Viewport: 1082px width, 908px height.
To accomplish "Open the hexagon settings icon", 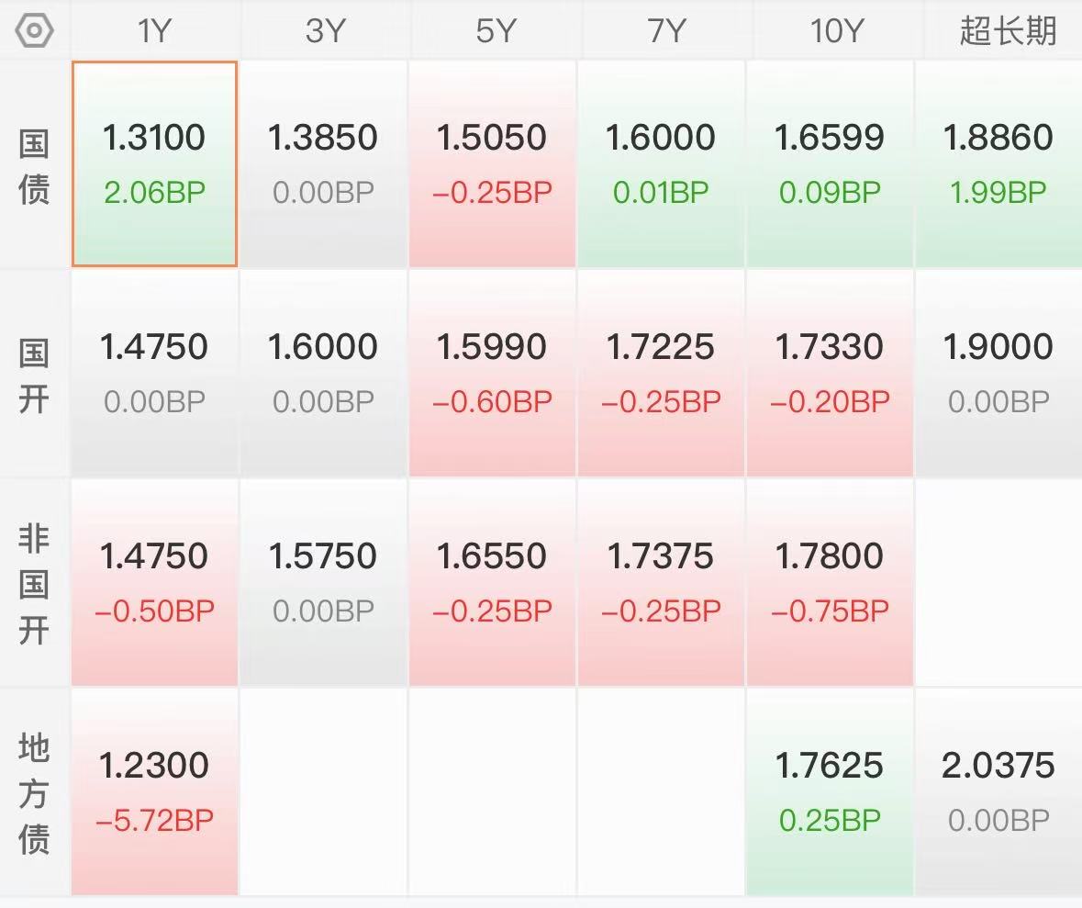I will pyautogui.click(x=34, y=30).
